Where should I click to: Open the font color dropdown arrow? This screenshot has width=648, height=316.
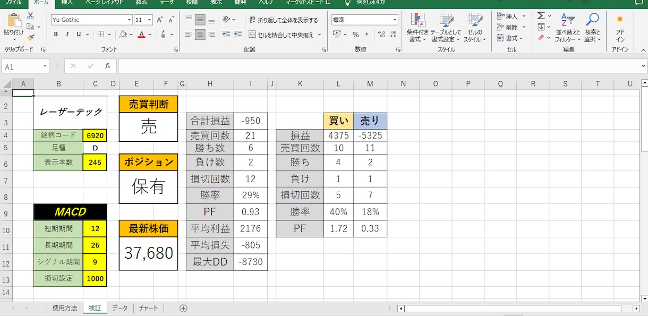[150, 35]
